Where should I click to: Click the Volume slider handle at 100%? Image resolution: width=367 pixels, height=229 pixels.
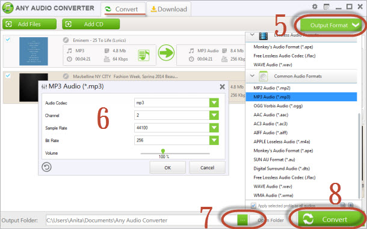pos(163,151)
